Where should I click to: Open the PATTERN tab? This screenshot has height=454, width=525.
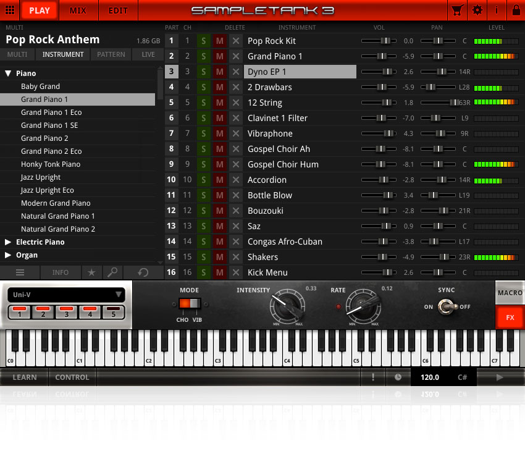click(x=111, y=54)
